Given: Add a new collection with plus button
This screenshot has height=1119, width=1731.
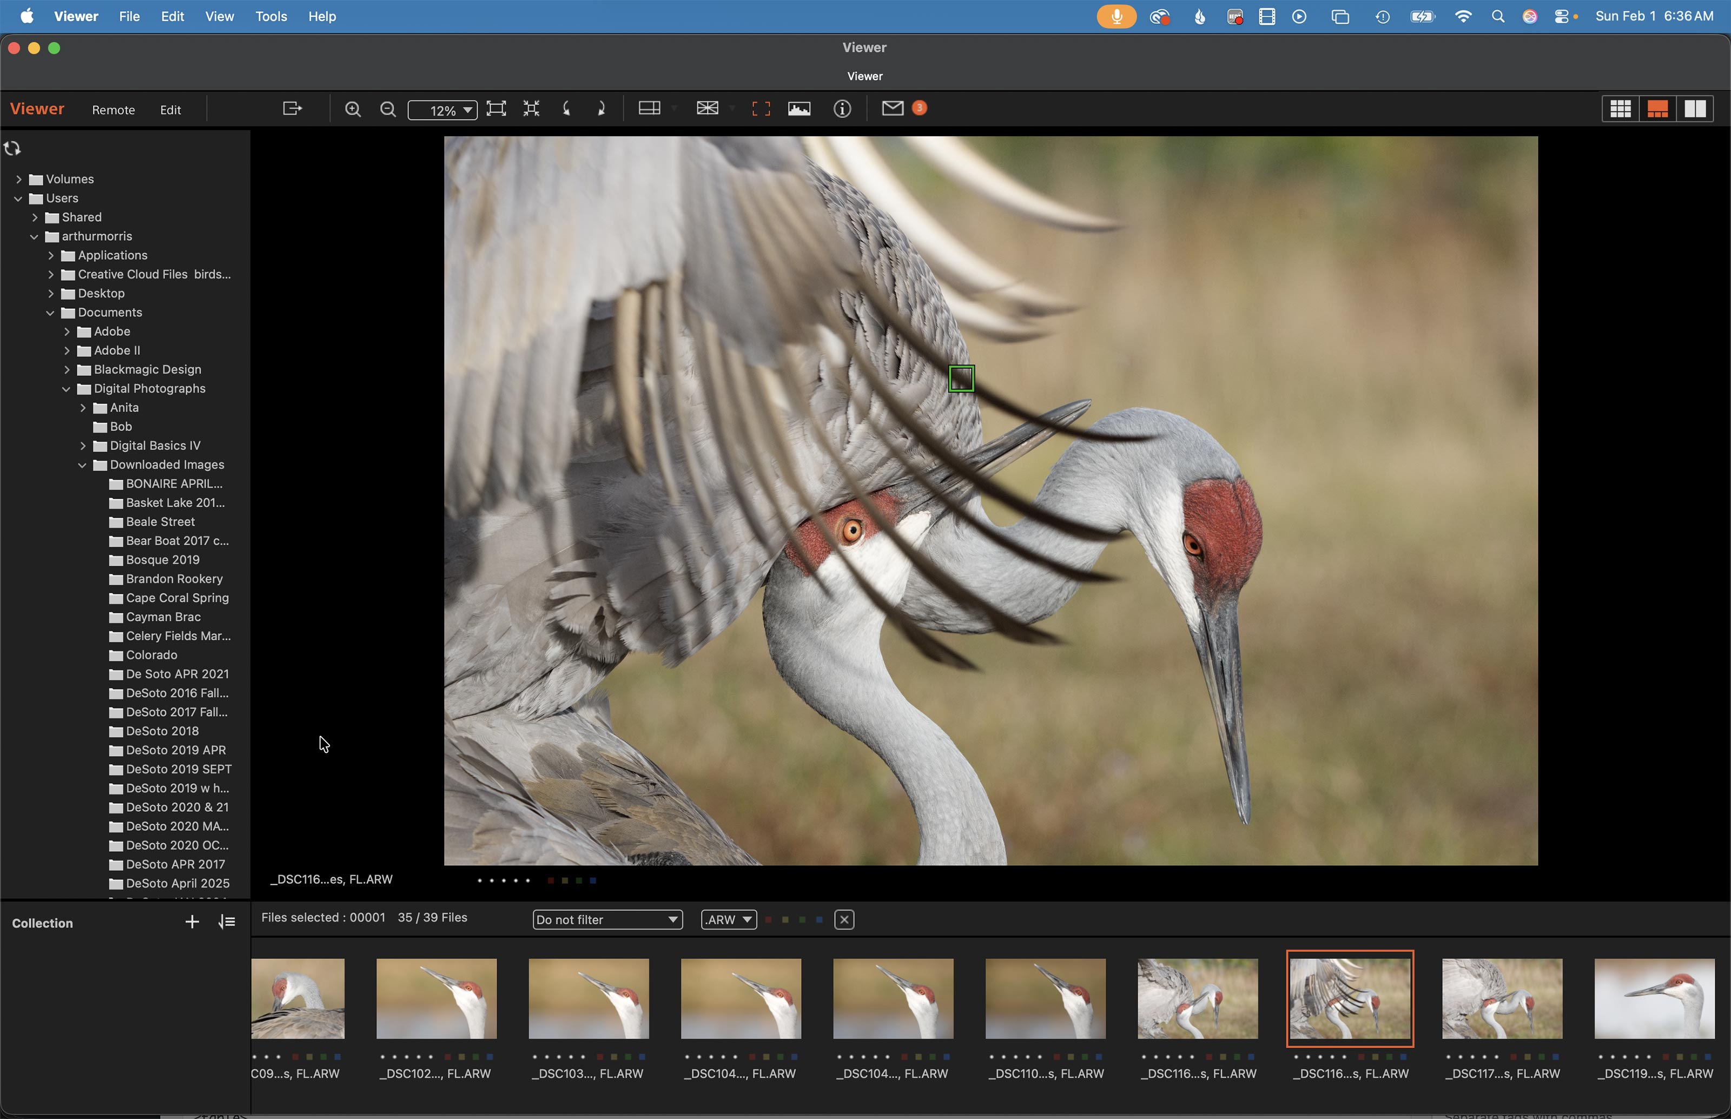Looking at the screenshot, I should pos(192,922).
